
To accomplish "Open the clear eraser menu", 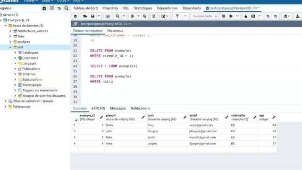I will tap(286, 16).
